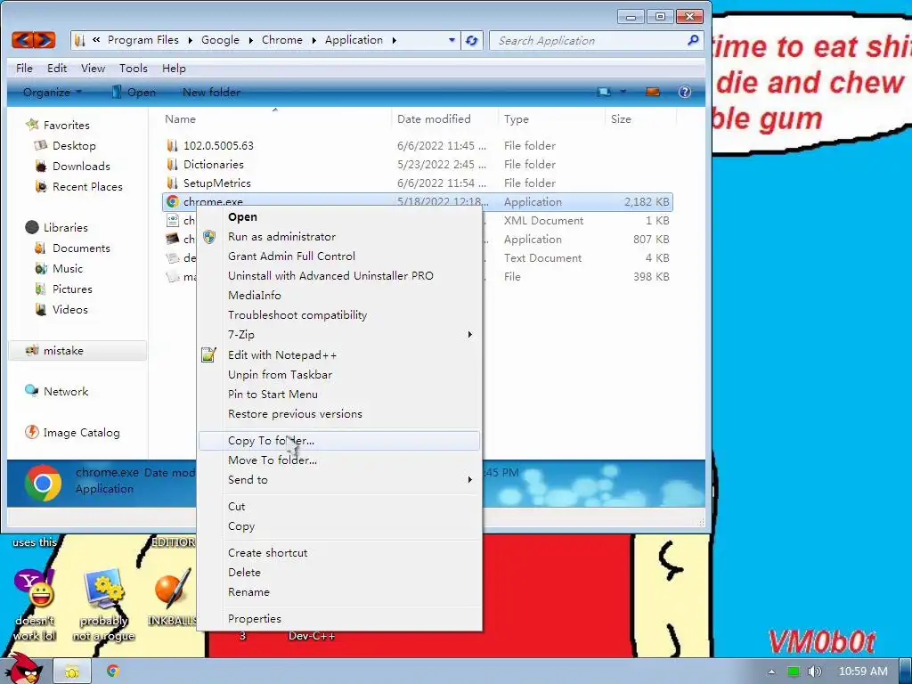Expand the arrow after Application in breadcrumb
912x684 pixels.
point(395,40)
